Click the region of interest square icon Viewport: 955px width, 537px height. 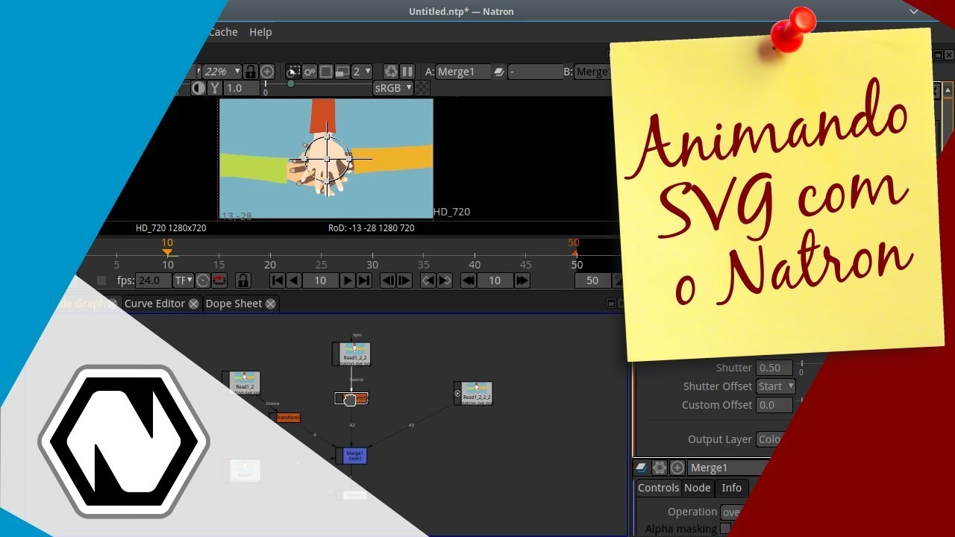[x=326, y=72]
